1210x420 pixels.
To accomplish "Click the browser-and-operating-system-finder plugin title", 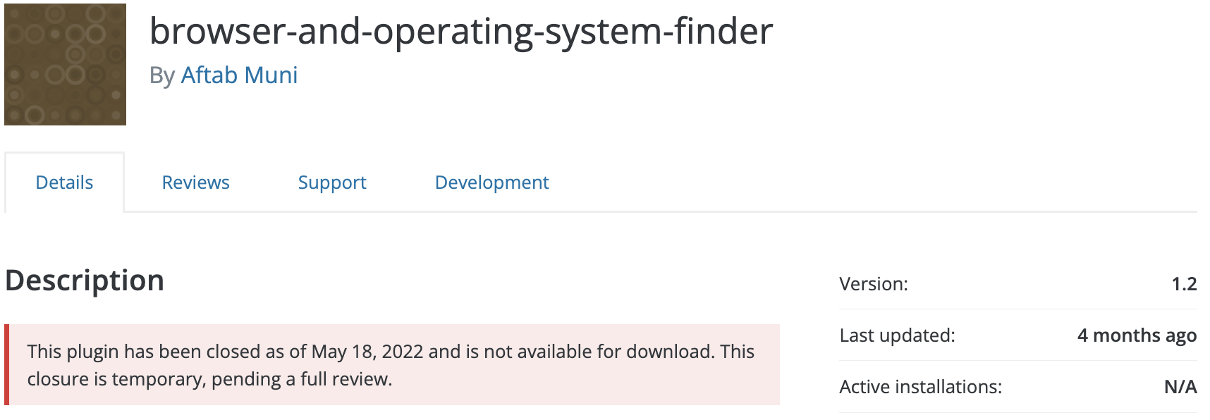I will pyautogui.click(x=461, y=32).
